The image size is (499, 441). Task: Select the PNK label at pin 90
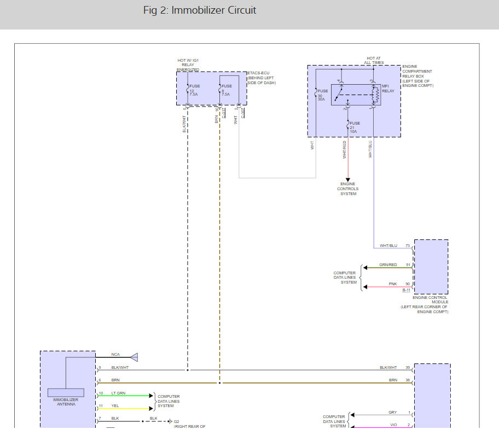pos(393,284)
